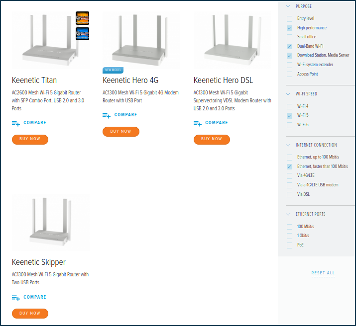This screenshot has width=356, height=326.
Task: Enable the Wi-Fi 6 speed filter
Action: click(289, 125)
